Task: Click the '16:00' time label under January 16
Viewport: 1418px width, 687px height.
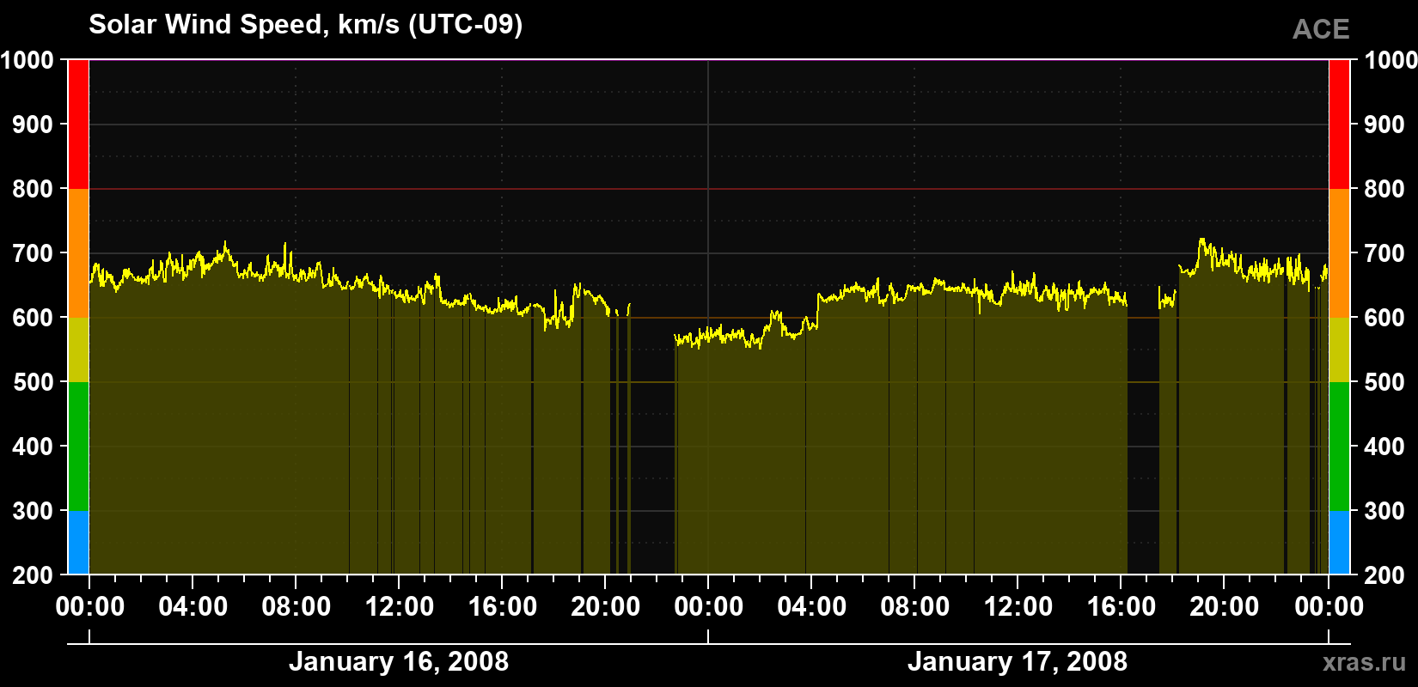Action: pyautogui.click(x=503, y=607)
